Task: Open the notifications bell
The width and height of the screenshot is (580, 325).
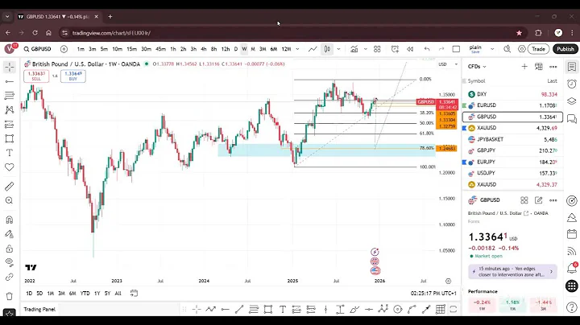Action: tap(572, 268)
